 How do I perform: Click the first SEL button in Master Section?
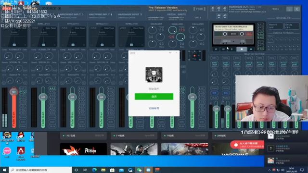click(x=214, y=58)
